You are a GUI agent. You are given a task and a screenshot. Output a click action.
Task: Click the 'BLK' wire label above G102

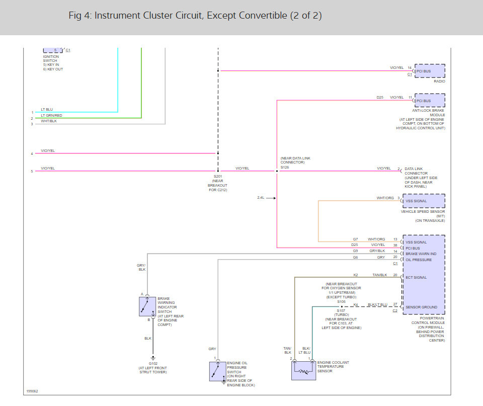(148, 338)
